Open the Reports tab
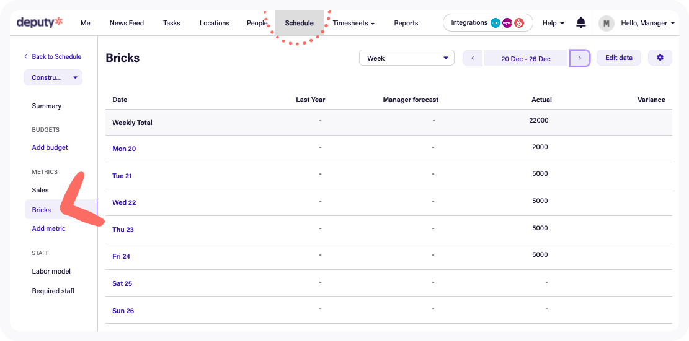 coord(406,24)
